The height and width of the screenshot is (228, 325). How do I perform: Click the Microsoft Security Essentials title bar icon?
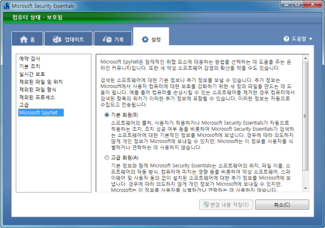click(x=6, y=6)
